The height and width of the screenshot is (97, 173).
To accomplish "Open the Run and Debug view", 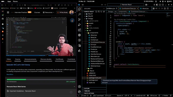I will pyautogui.click(x=79, y=25).
